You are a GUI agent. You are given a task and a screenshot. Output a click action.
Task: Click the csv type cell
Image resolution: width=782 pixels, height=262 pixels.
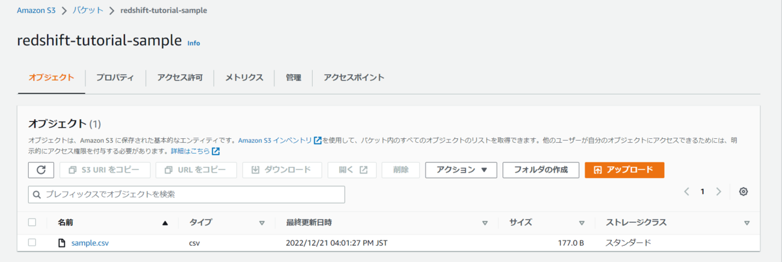click(x=195, y=243)
